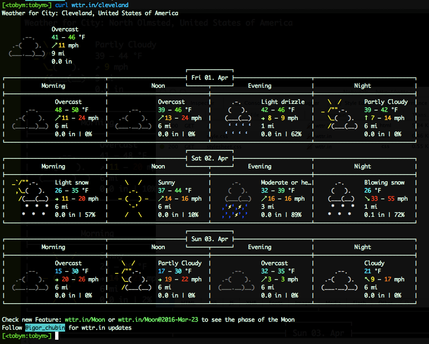Image resolution: width=429 pixels, height=344 pixels.
Task: Click Friday night partly cloudy art
Action: (x=339, y=114)
